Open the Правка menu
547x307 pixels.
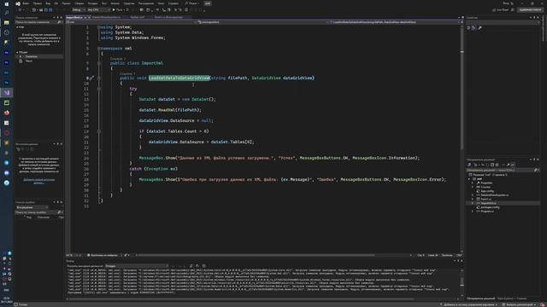38,3
